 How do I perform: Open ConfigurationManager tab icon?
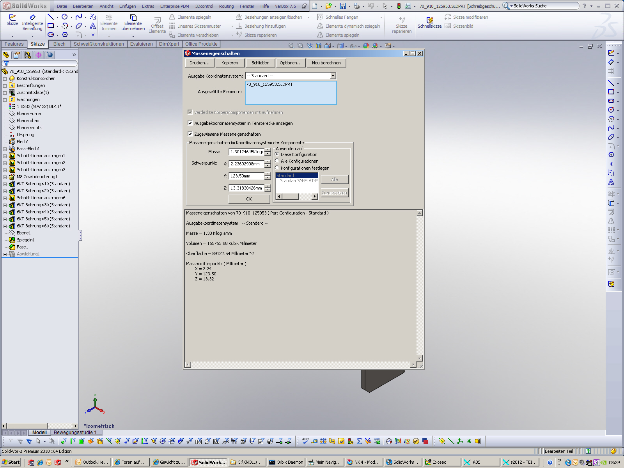28,55
